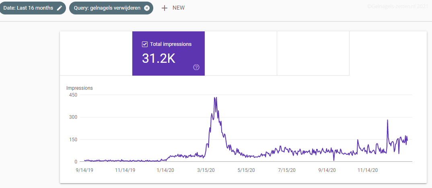Select empty metric card left of Total impressions
The image size is (432, 188).
(96, 54)
